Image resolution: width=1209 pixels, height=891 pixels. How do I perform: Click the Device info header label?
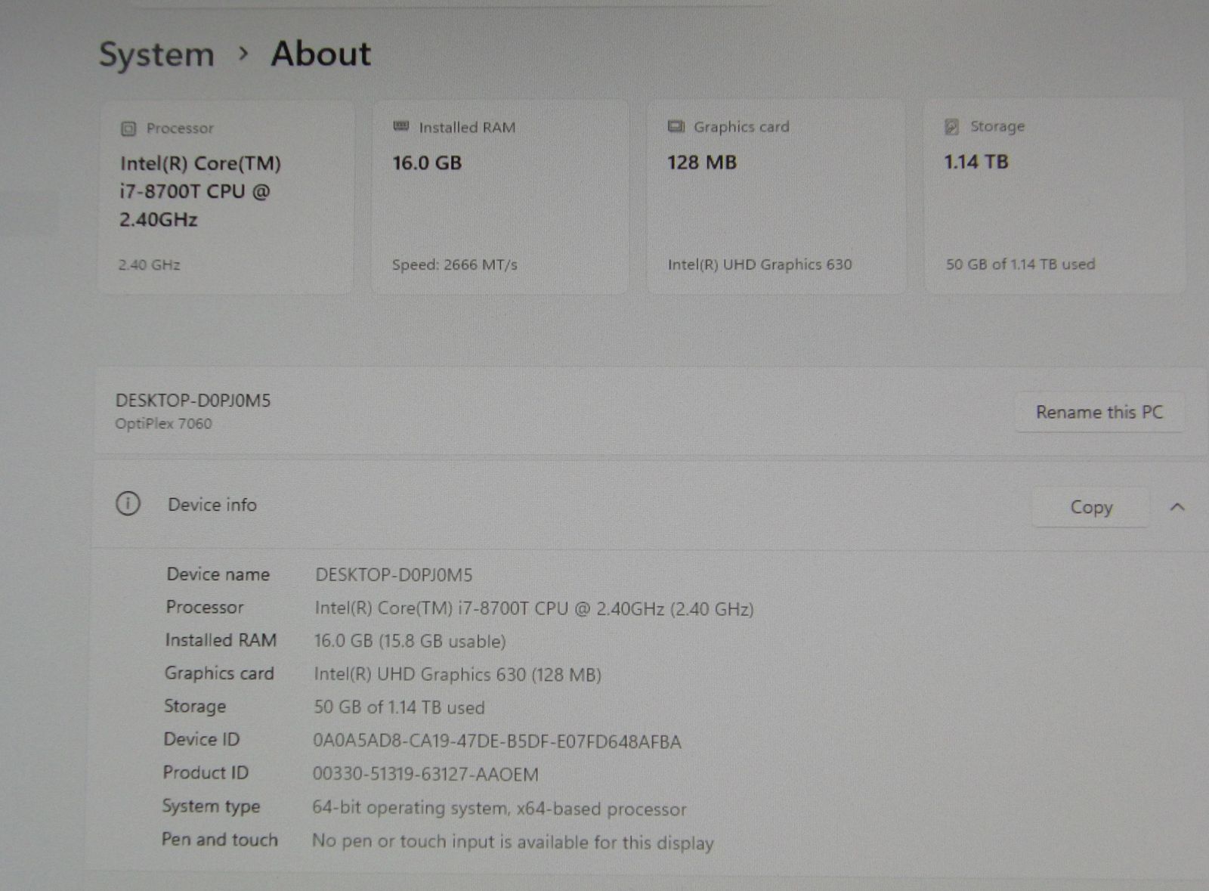[212, 504]
